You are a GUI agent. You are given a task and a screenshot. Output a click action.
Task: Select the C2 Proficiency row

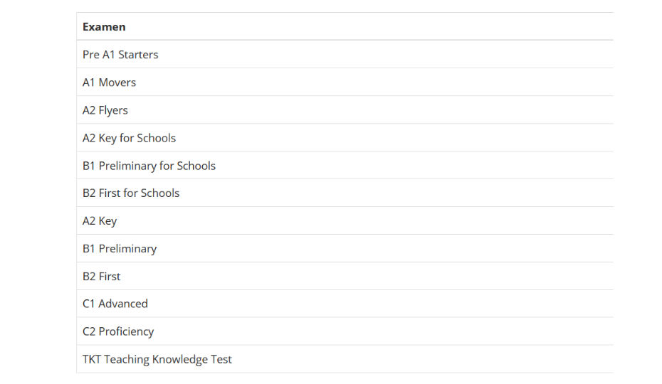tap(345, 331)
